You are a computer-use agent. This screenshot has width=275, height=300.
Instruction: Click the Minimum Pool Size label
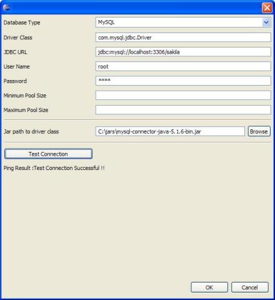25,96
